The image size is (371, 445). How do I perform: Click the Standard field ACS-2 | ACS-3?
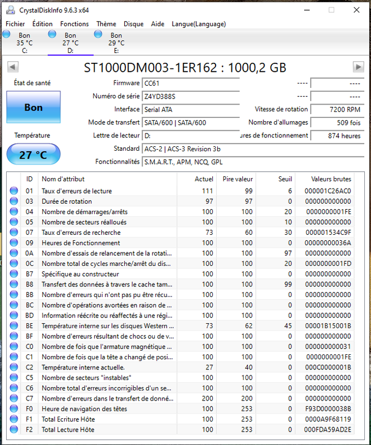click(x=253, y=149)
